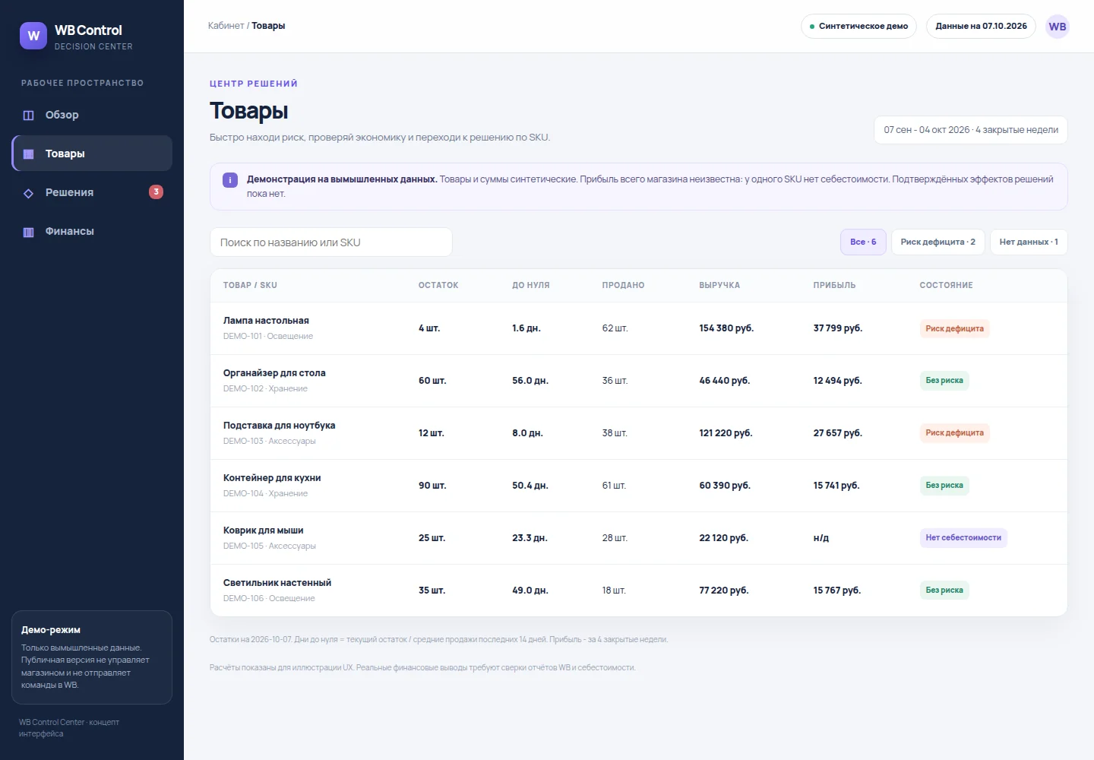
Task: Click the WB avatar in the header
Action: (x=1058, y=27)
